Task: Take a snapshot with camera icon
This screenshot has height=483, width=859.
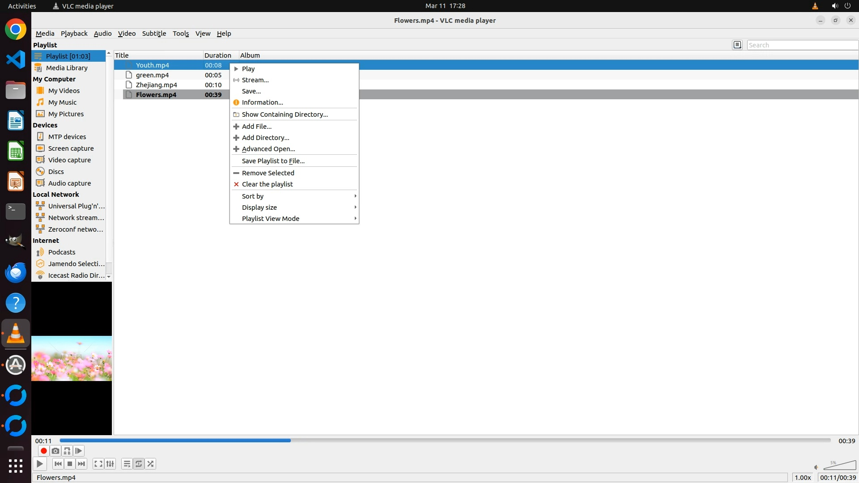Action: tap(55, 451)
